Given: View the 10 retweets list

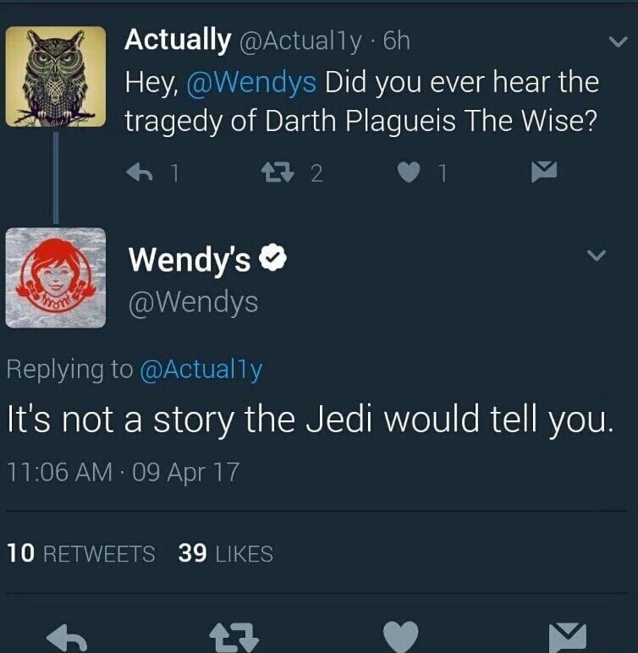Looking at the screenshot, I should (x=81, y=554).
